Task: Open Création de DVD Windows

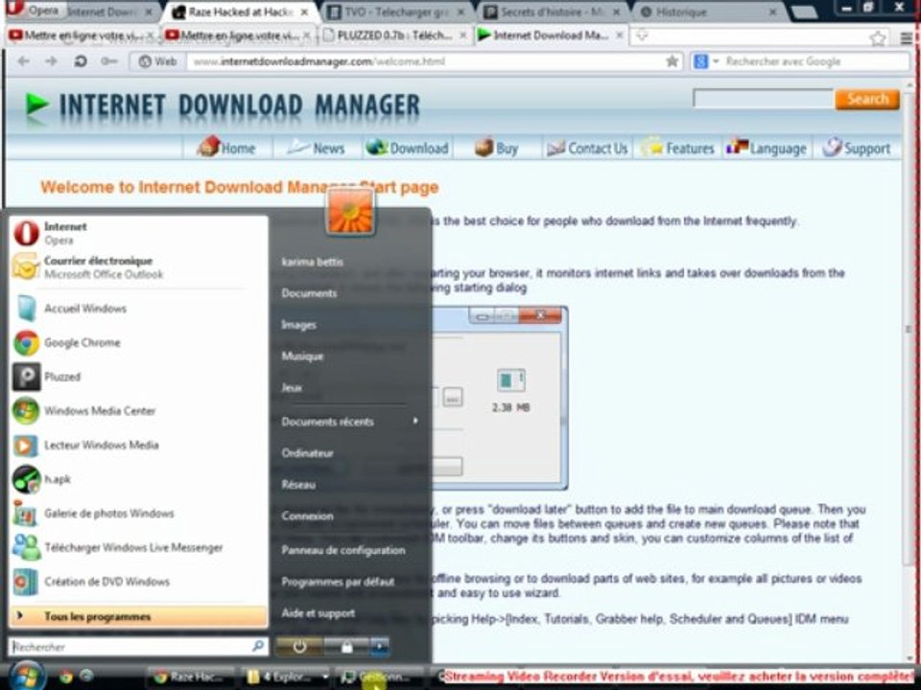Action: pyautogui.click(x=138, y=582)
